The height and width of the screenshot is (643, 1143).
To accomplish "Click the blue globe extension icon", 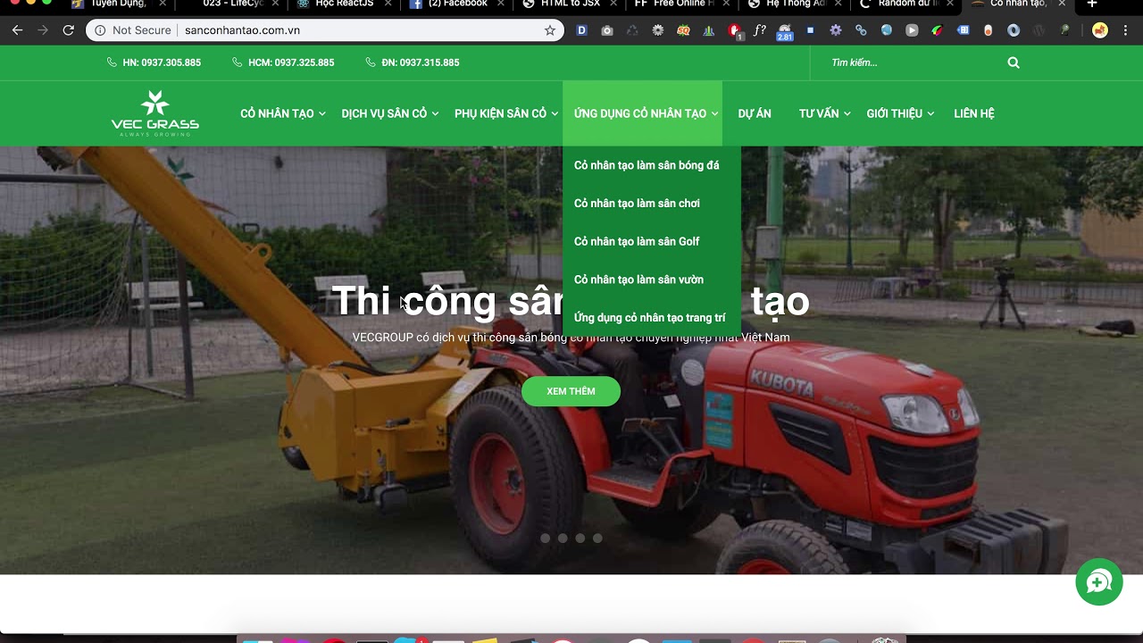I will pos(887,30).
